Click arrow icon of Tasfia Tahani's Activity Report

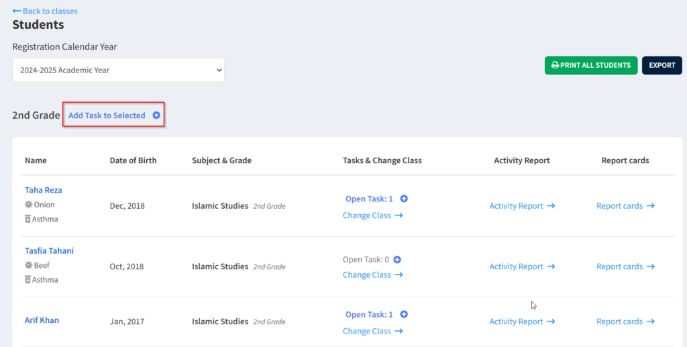tap(551, 266)
